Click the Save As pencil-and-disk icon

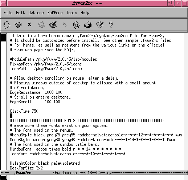pos(53,25)
